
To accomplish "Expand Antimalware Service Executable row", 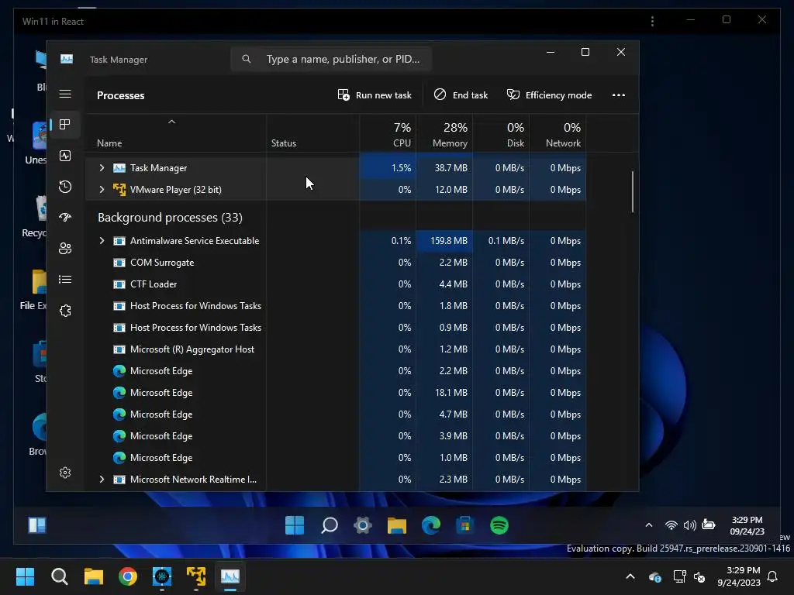I will click(102, 241).
